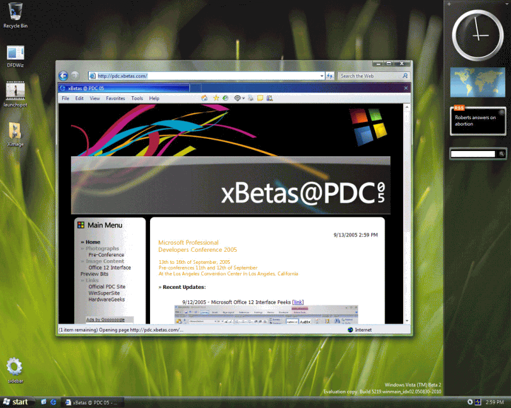The height and width of the screenshot is (408, 511).
Task: Select the sidebar gear icon on the desktop
Action: pos(15,370)
